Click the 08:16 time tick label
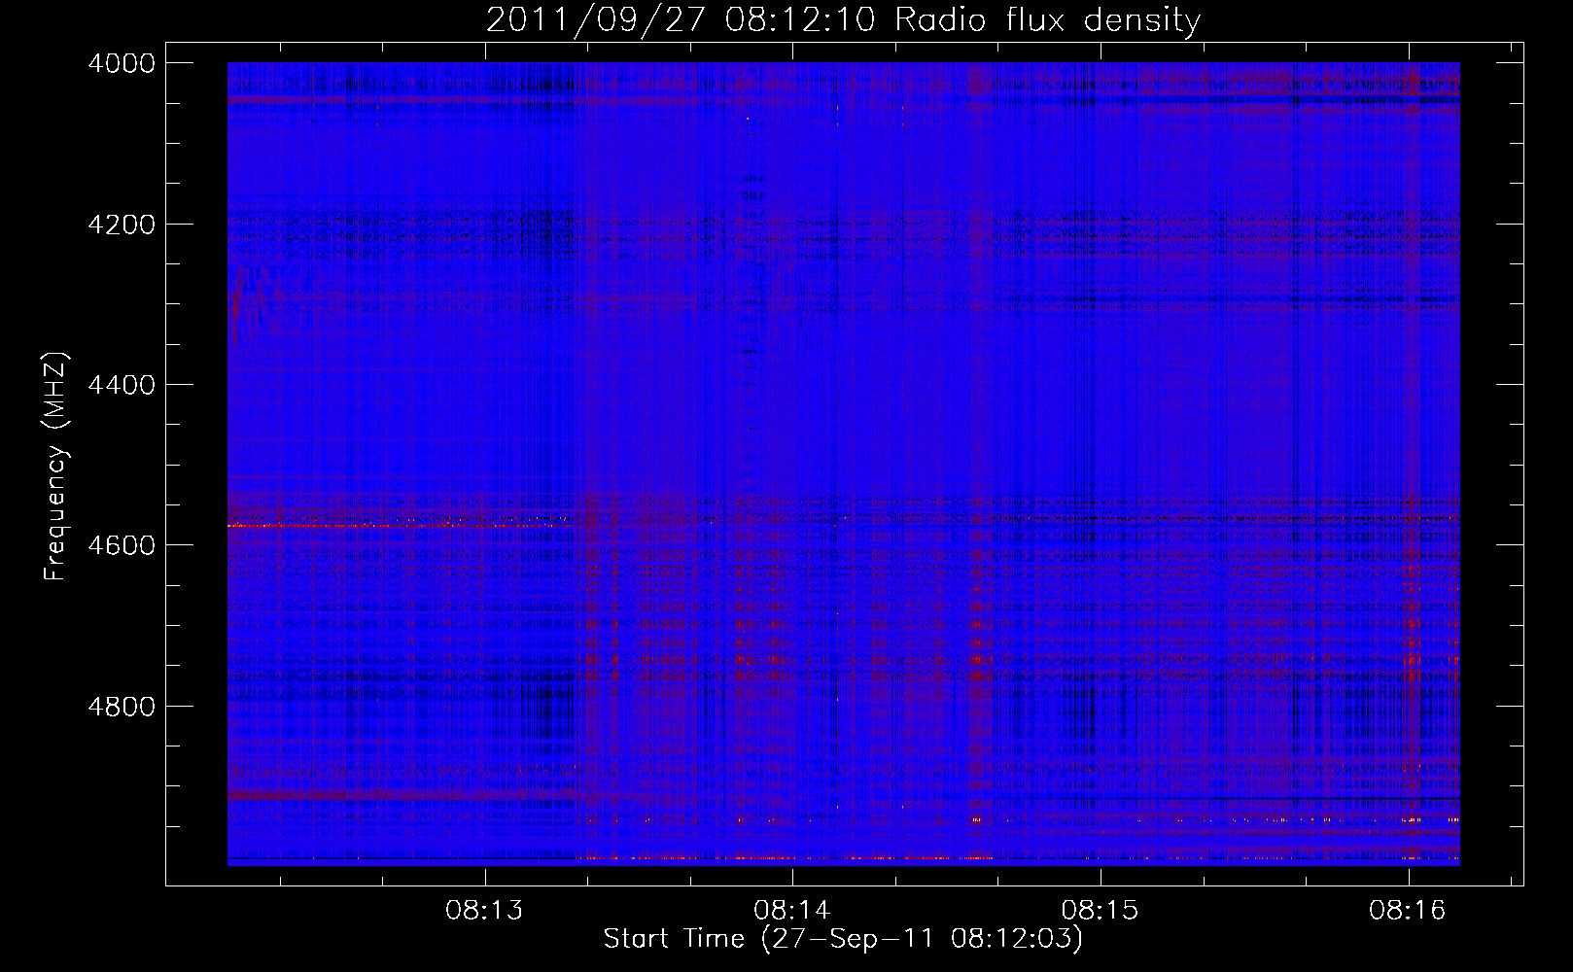The width and height of the screenshot is (1573, 972). (x=1408, y=911)
